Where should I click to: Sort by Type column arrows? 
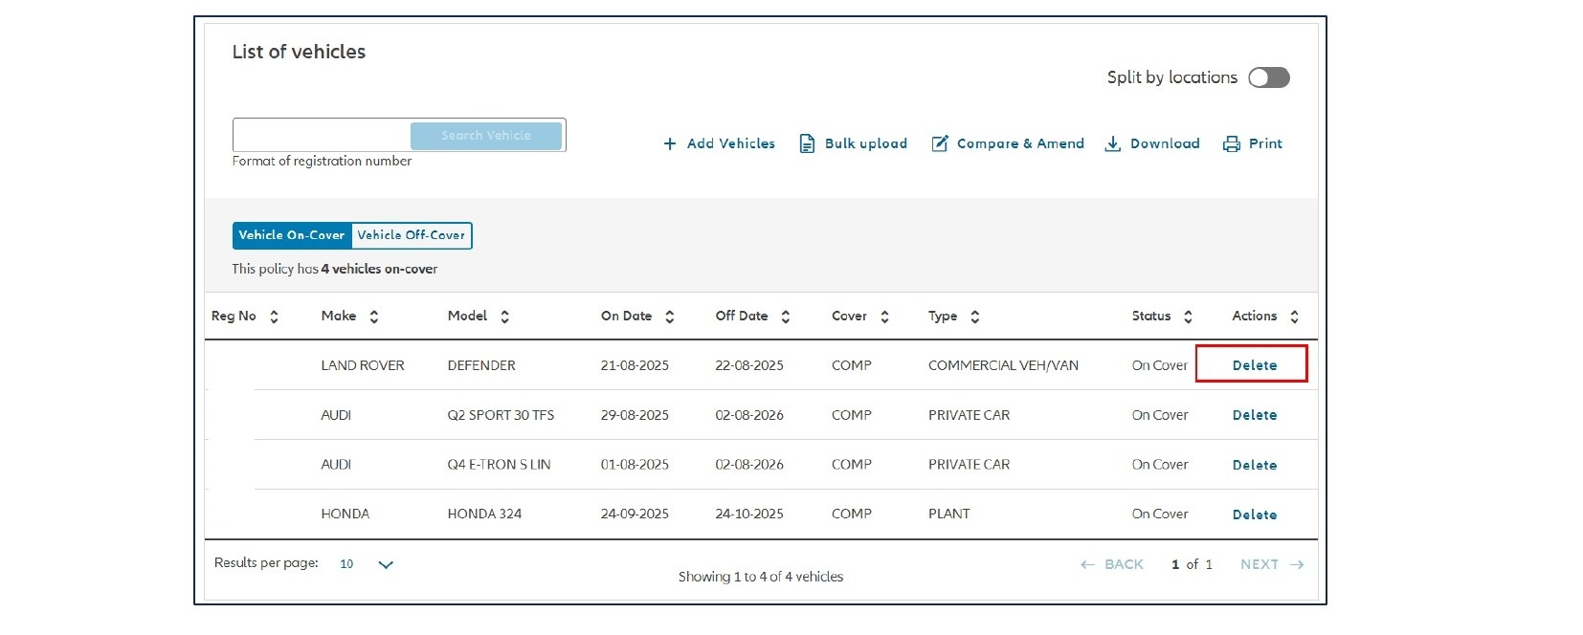click(974, 317)
